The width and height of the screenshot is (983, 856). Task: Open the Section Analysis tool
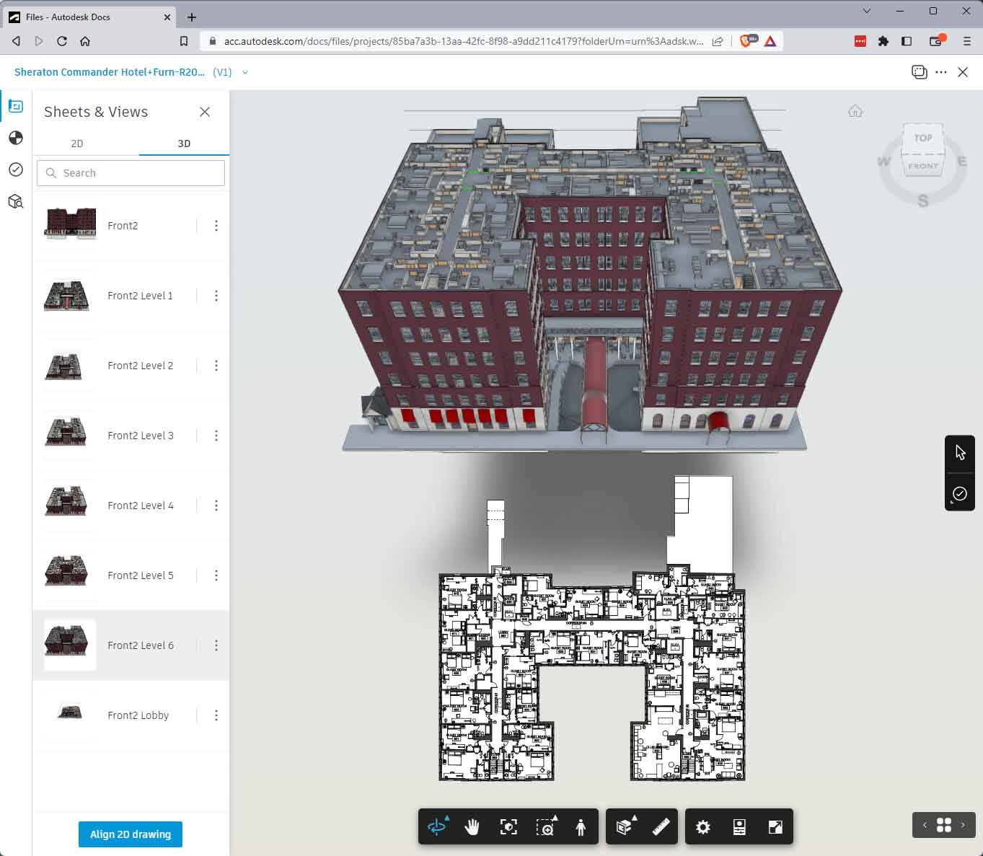625,826
